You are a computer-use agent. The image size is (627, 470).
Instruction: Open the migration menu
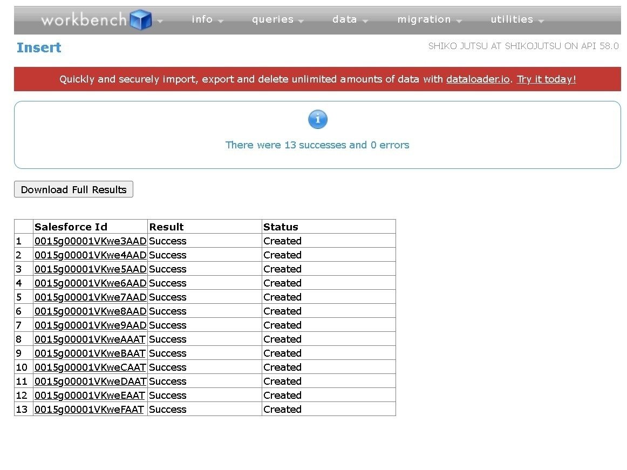(x=430, y=19)
